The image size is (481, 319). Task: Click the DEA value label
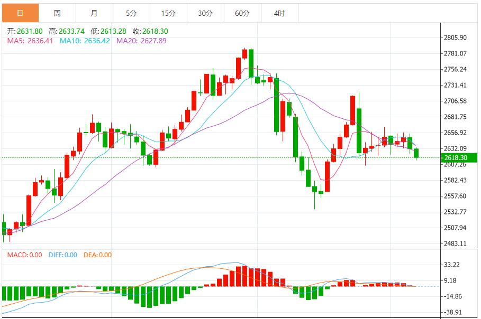(98, 255)
